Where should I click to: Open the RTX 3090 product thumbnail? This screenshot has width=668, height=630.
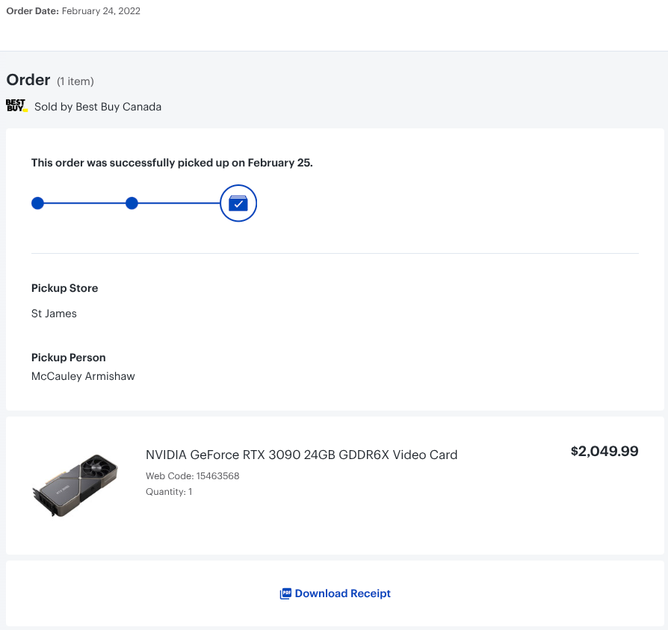point(75,485)
